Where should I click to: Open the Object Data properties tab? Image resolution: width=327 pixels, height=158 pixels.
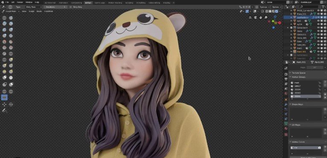[286, 124]
